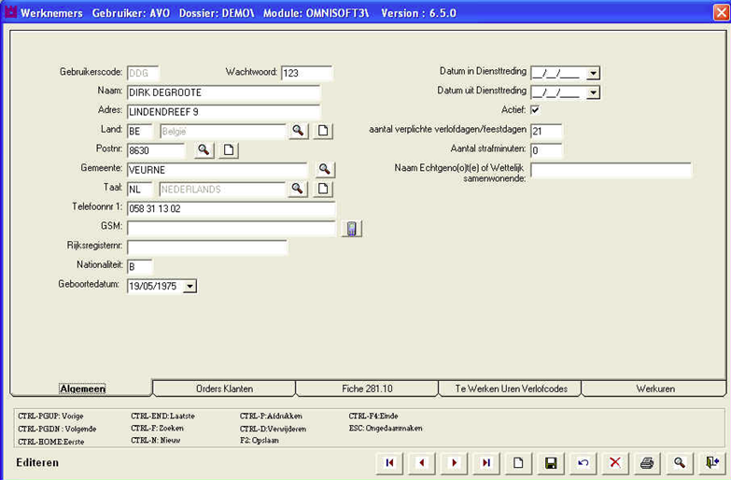Delete the record with the red X
This screenshot has height=480, width=731.
[x=614, y=462]
